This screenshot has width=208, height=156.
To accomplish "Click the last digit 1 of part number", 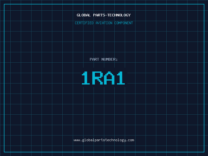I will (x=121, y=78).
